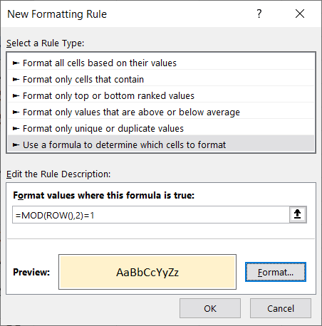Click the 'Edit the Rule Description:' label
The height and width of the screenshot is (326, 322).
pos(58,174)
